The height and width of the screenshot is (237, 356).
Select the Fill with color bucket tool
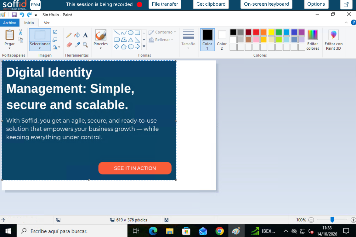point(77,35)
